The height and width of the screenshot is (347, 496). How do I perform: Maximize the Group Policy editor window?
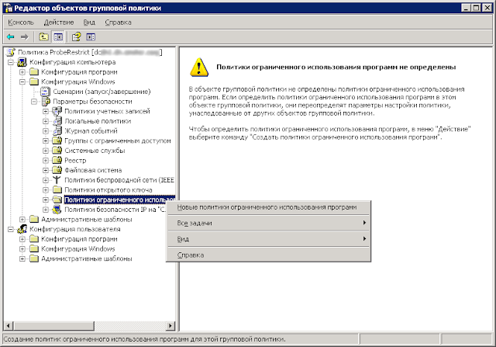[x=477, y=8]
